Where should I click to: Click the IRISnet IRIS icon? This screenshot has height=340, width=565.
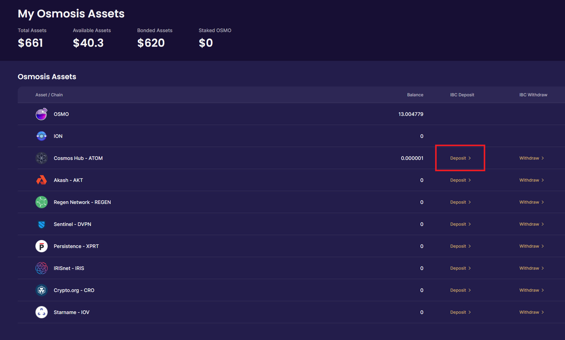(x=42, y=268)
